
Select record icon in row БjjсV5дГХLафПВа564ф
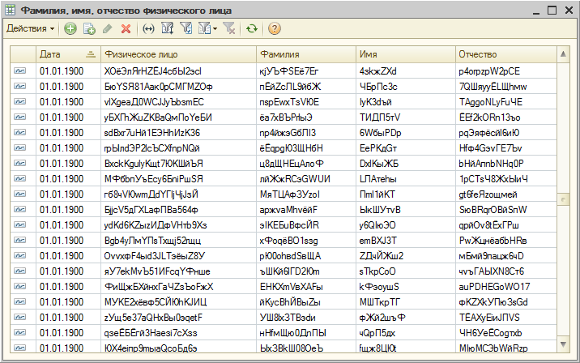[x=20, y=209]
